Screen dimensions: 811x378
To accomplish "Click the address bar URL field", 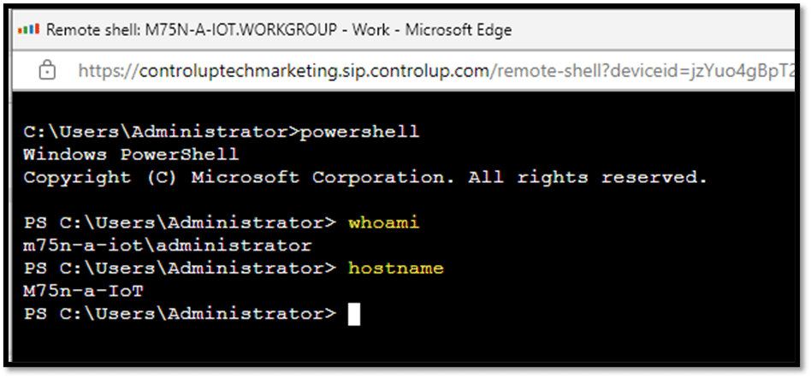I will [x=435, y=70].
